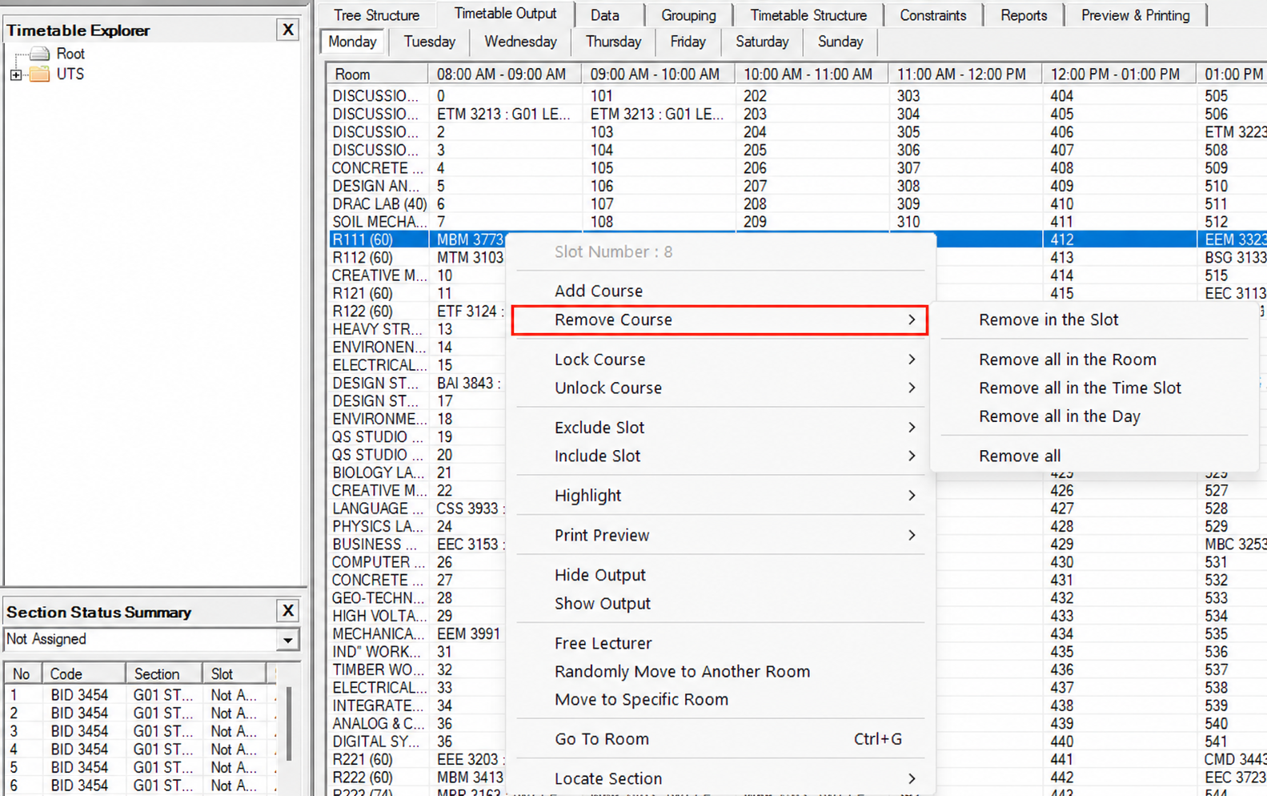Click the Remove all submenu entry
The image size is (1267, 796).
pyautogui.click(x=1093, y=456)
